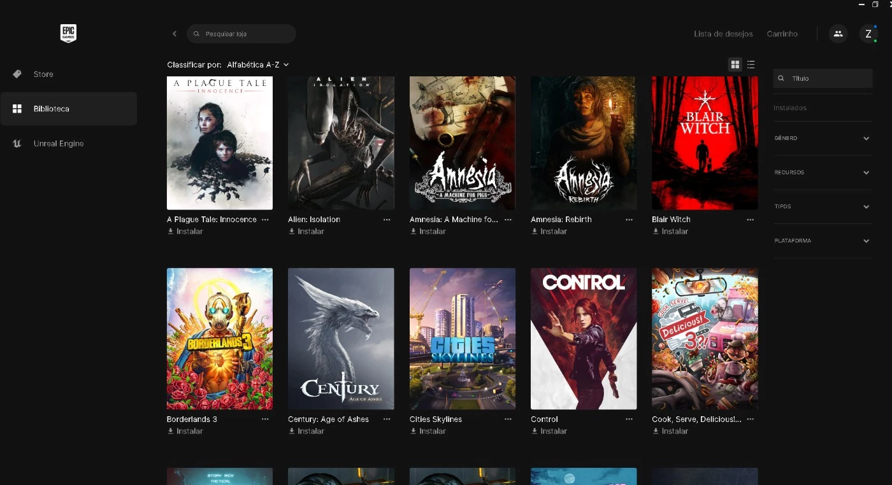The height and width of the screenshot is (485, 892).
Task: Click the Pesquisar loja search field
Action: (241, 34)
